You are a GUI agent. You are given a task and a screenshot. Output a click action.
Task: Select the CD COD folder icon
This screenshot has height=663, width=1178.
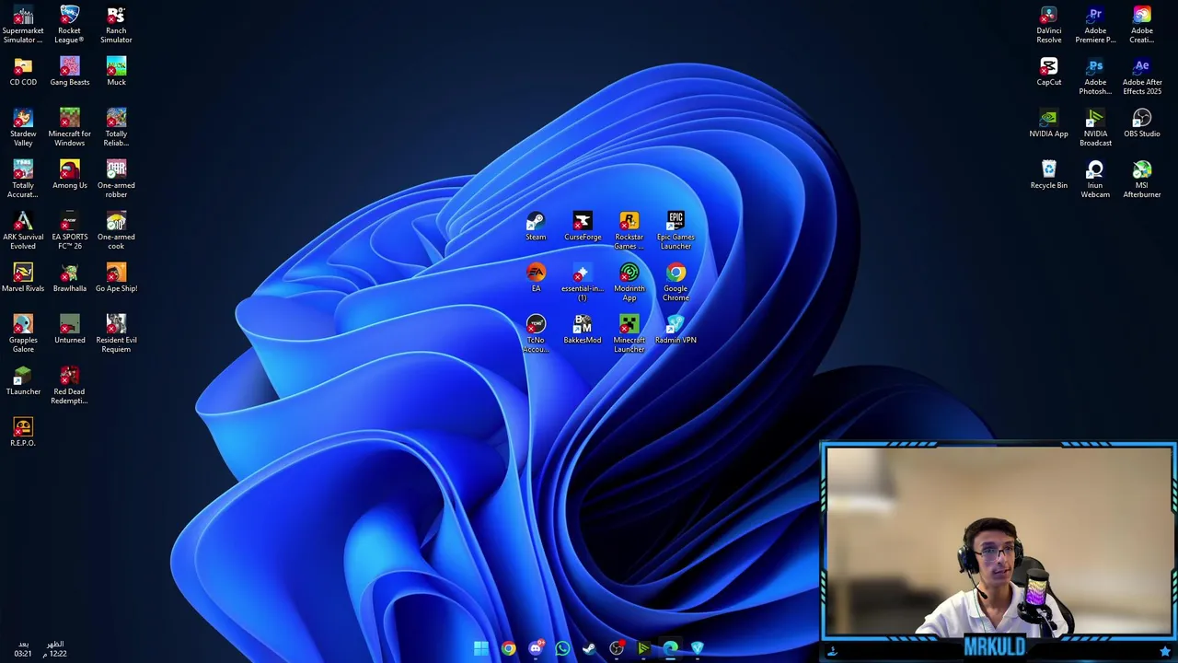(23, 72)
